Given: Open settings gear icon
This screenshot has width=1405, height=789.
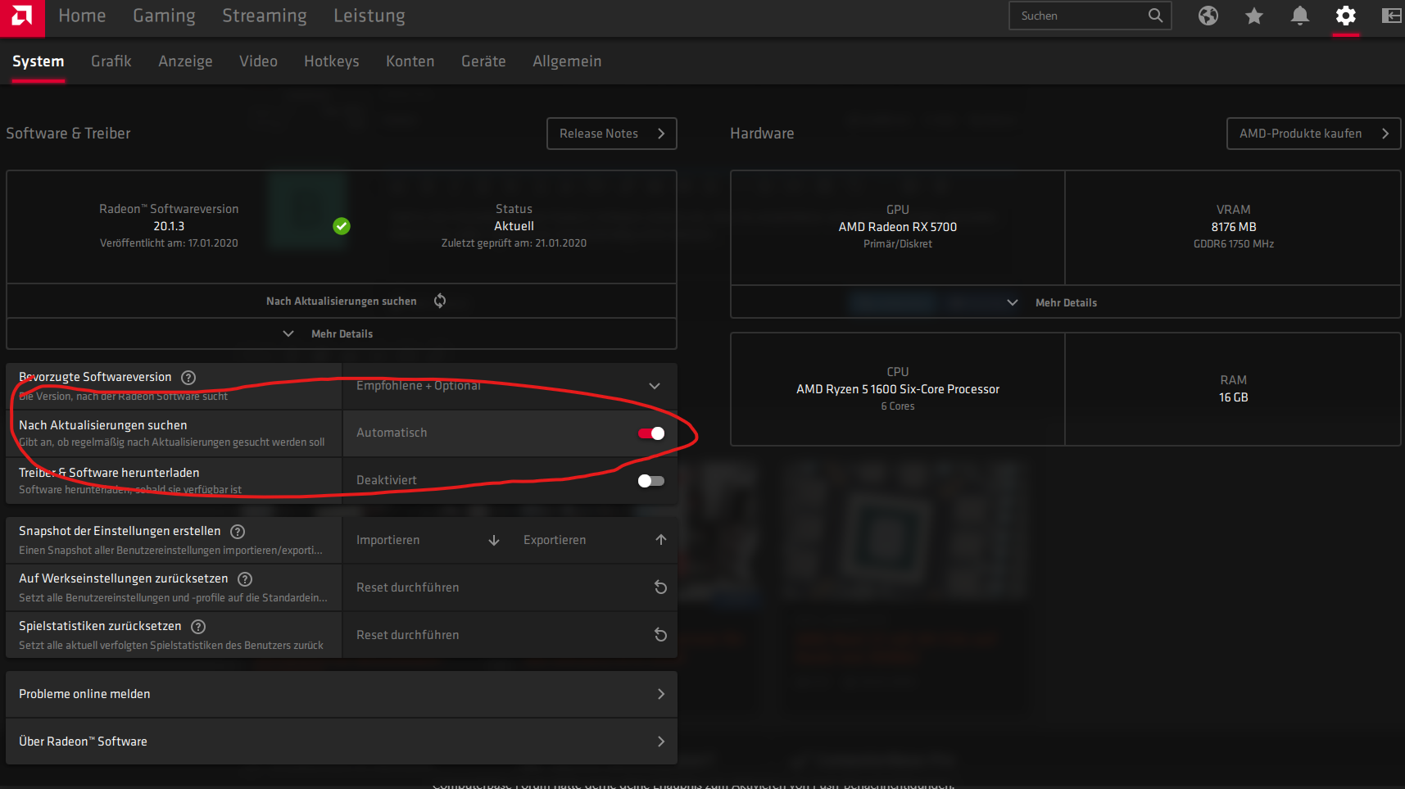Looking at the screenshot, I should (1345, 16).
